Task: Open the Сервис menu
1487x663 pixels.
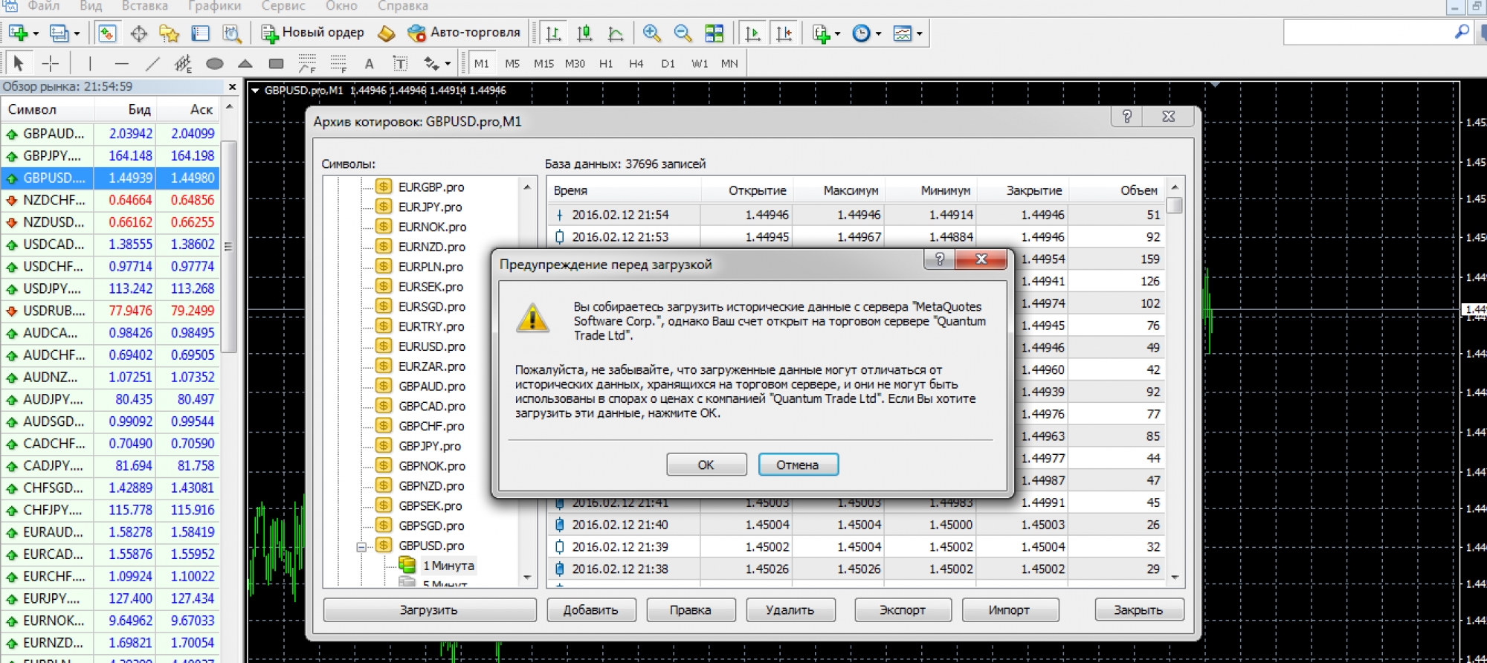Action: click(283, 6)
